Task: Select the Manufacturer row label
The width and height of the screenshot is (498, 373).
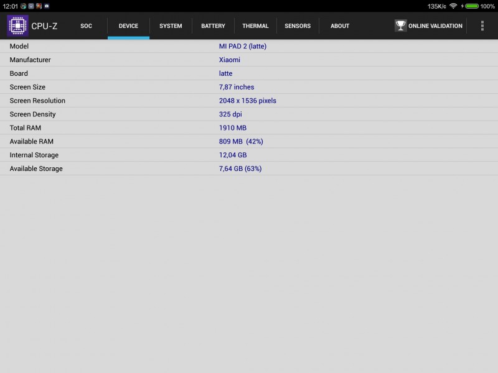Action: click(x=30, y=60)
